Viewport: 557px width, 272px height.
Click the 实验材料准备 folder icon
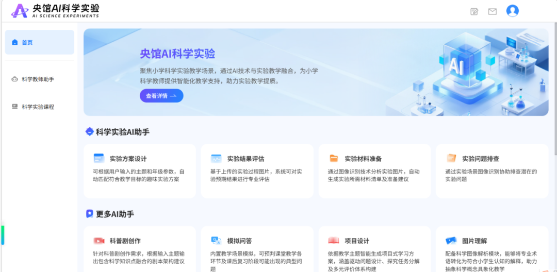point(334,158)
